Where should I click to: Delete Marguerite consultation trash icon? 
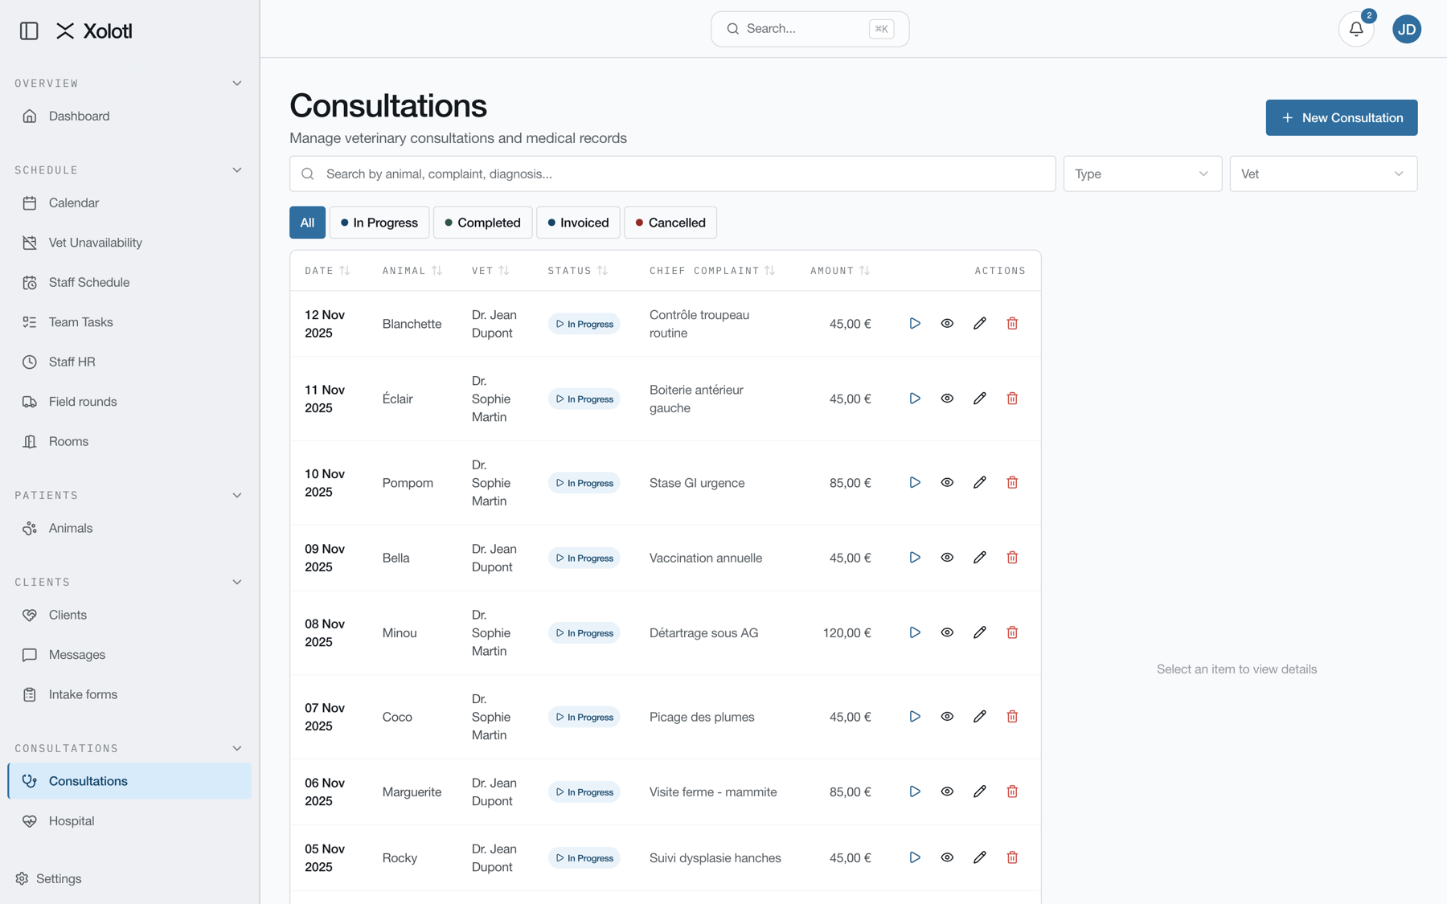point(1012,792)
